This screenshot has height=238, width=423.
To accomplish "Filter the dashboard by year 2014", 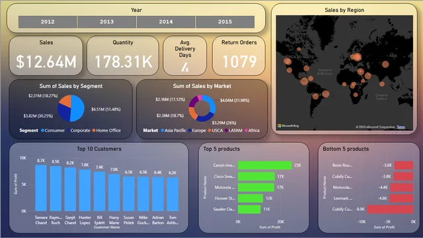I will pyautogui.click(x=166, y=22).
